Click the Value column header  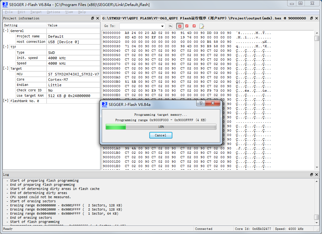(x=73, y=25)
